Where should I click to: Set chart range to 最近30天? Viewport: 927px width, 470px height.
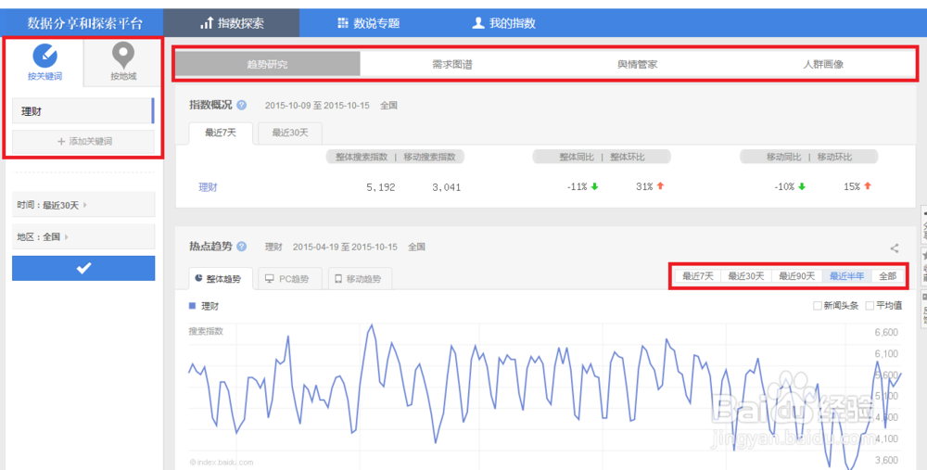(x=746, y=276)
